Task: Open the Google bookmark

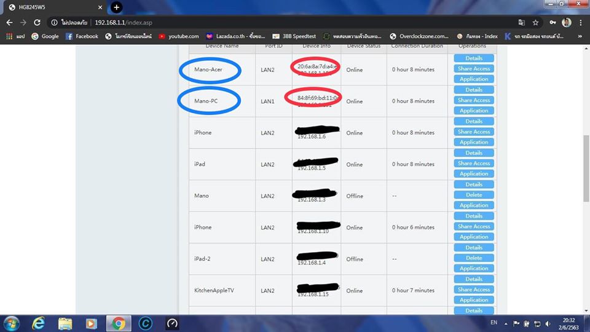Action: (x=45, y=36)
